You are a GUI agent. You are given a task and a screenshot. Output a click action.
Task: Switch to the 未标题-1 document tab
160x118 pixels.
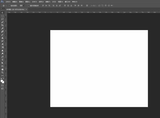coord(16,10)
